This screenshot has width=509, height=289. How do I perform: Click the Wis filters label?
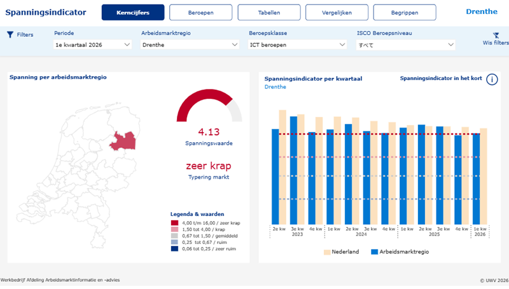pos(496,43)
